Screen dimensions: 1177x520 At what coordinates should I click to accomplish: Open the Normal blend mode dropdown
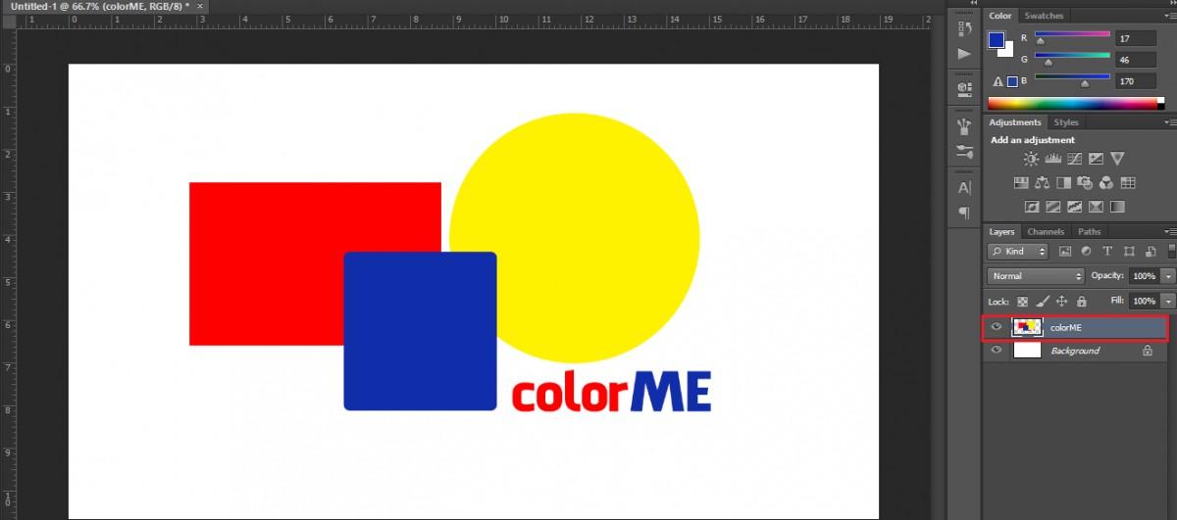tap(1036, 276)
